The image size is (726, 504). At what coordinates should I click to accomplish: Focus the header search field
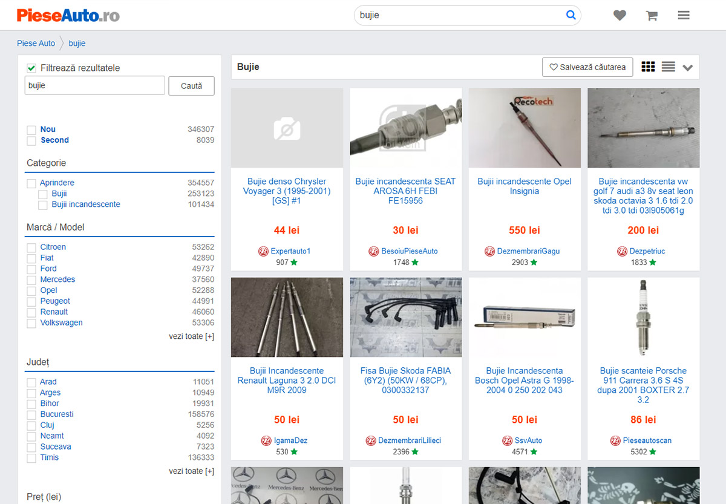[460, 15]
